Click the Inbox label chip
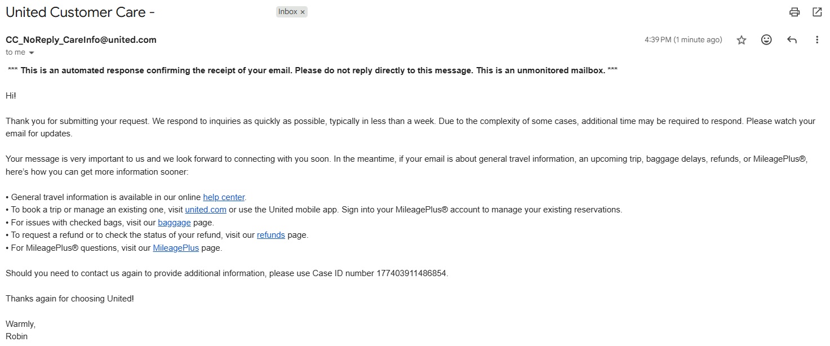 (x=287, y=12)
